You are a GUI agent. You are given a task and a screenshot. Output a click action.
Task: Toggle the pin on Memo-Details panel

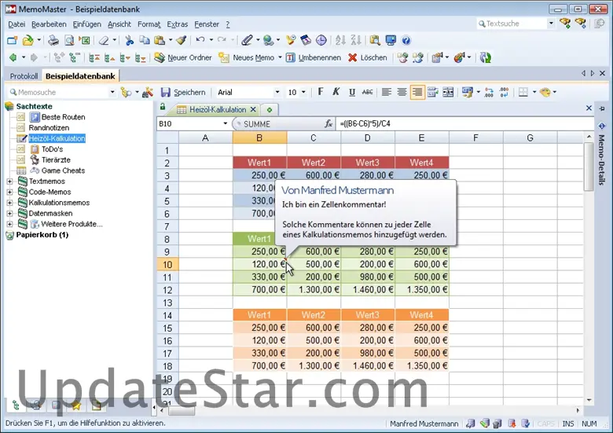[x=602, y=109]
